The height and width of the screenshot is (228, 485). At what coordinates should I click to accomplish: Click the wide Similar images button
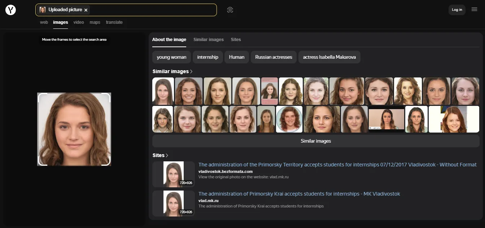316,141
